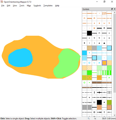Select the green X symbol
The height and width of the screenshot is (120, 116).
(x=109, y=78)
